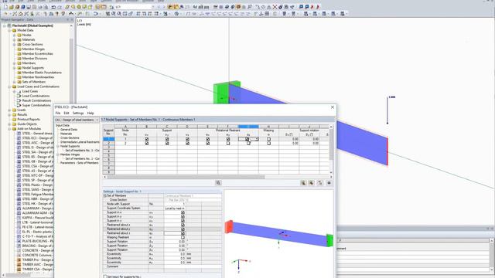Toggle 'Support in x' checkbox in settings panel
Viewport: 495px width, 278px height.
coord(183,212)
